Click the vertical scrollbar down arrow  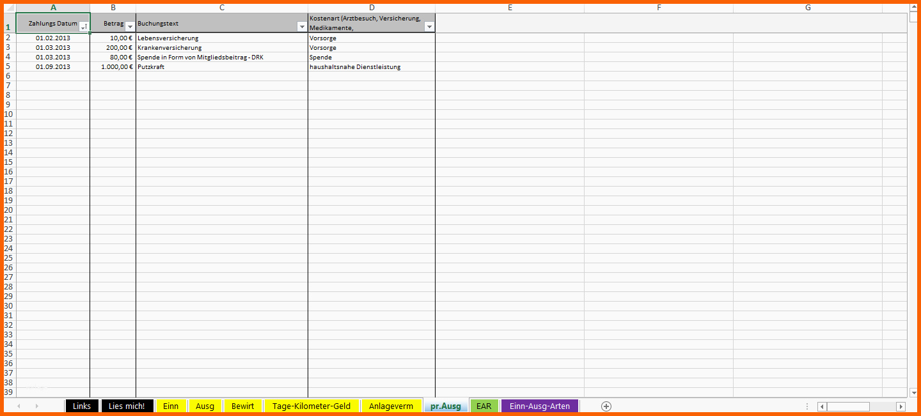click(913, 392)
